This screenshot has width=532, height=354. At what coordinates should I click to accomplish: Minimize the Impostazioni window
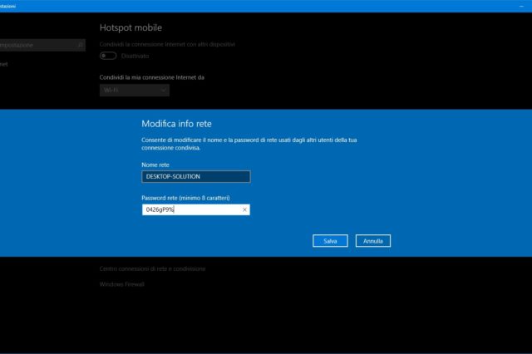(521, 6)
